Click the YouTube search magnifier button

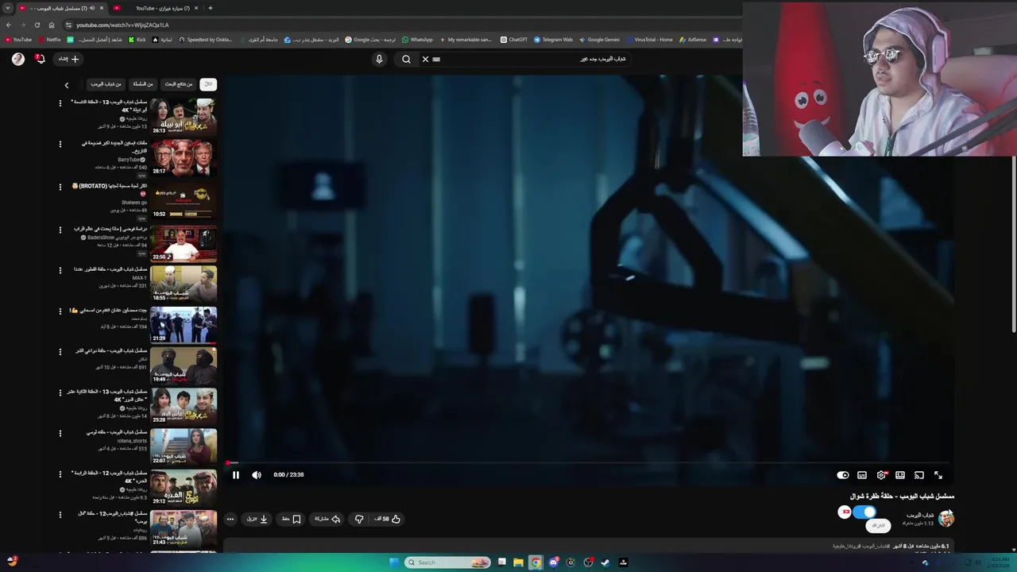(x=406, y=59)
